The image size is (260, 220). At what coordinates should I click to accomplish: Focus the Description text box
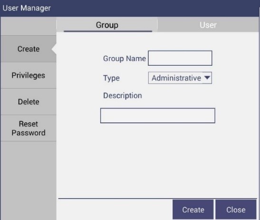click(x=158, y=116)
